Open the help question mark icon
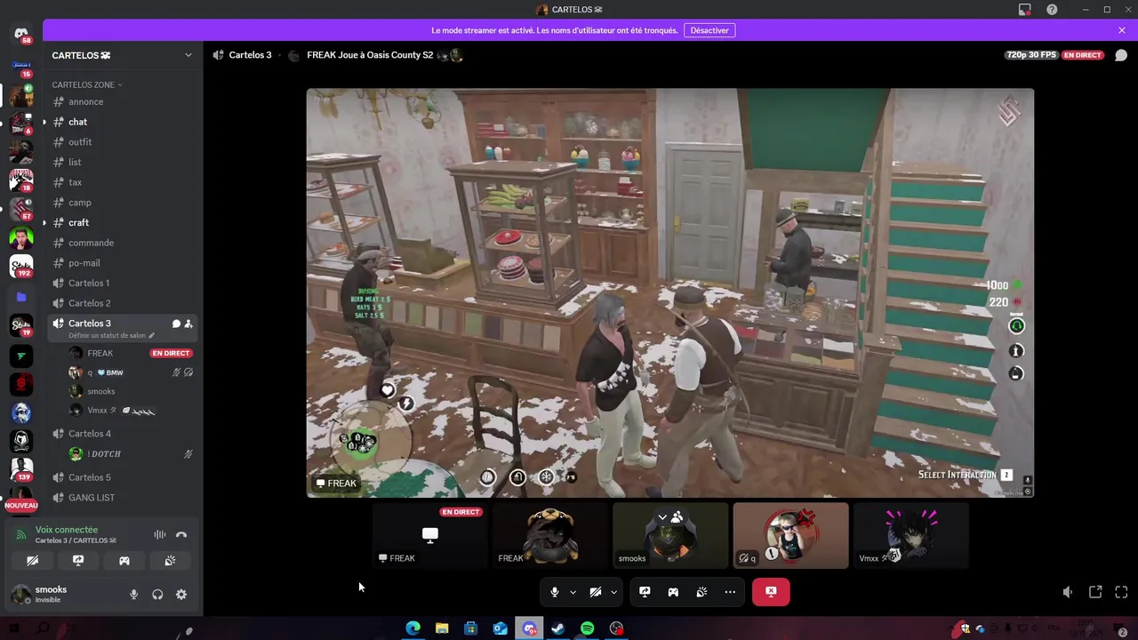Screen dimensions: 1138x640 coord(1052,10)
